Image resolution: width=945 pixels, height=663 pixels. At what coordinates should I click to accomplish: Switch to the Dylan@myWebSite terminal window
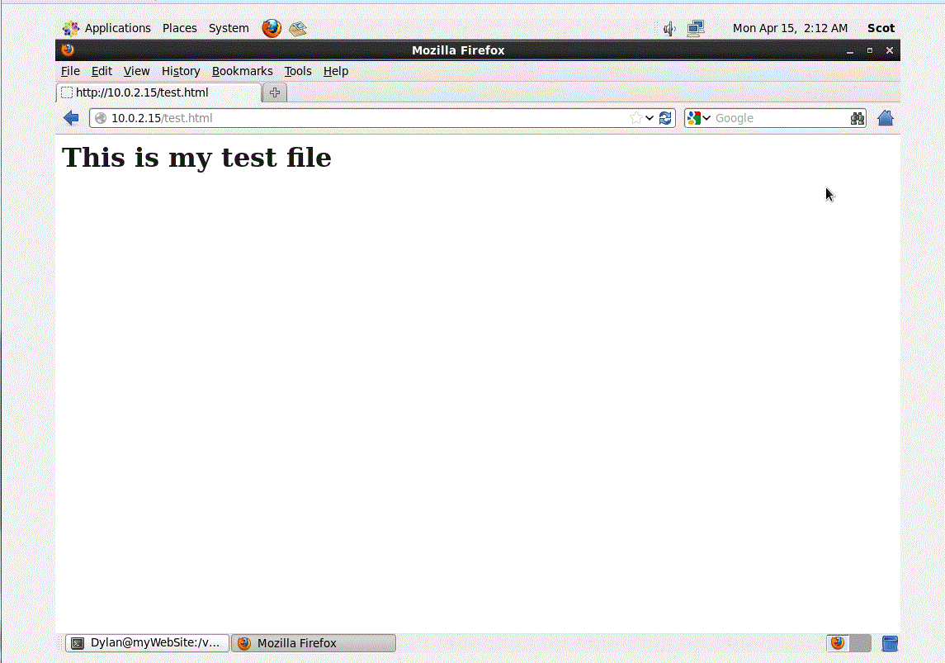pos(147,643)
